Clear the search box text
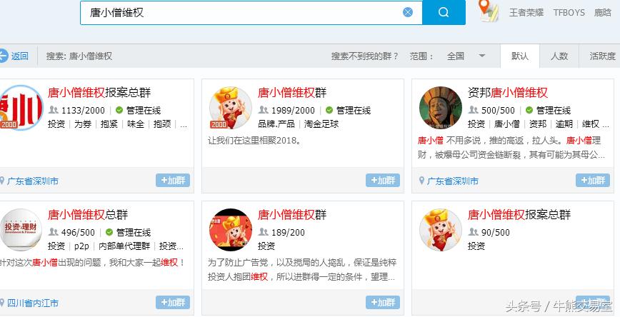This screenshot has width=620, height=317. tap(408, 12)
